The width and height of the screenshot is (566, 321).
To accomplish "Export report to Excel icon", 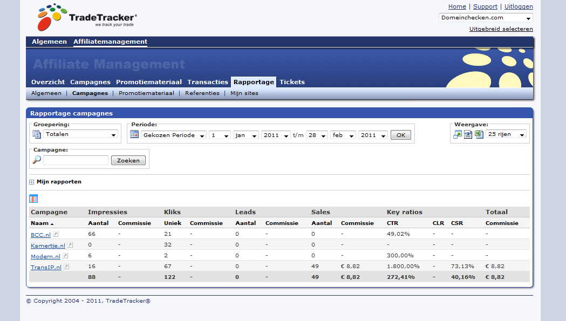I will (x=479, y=134).
